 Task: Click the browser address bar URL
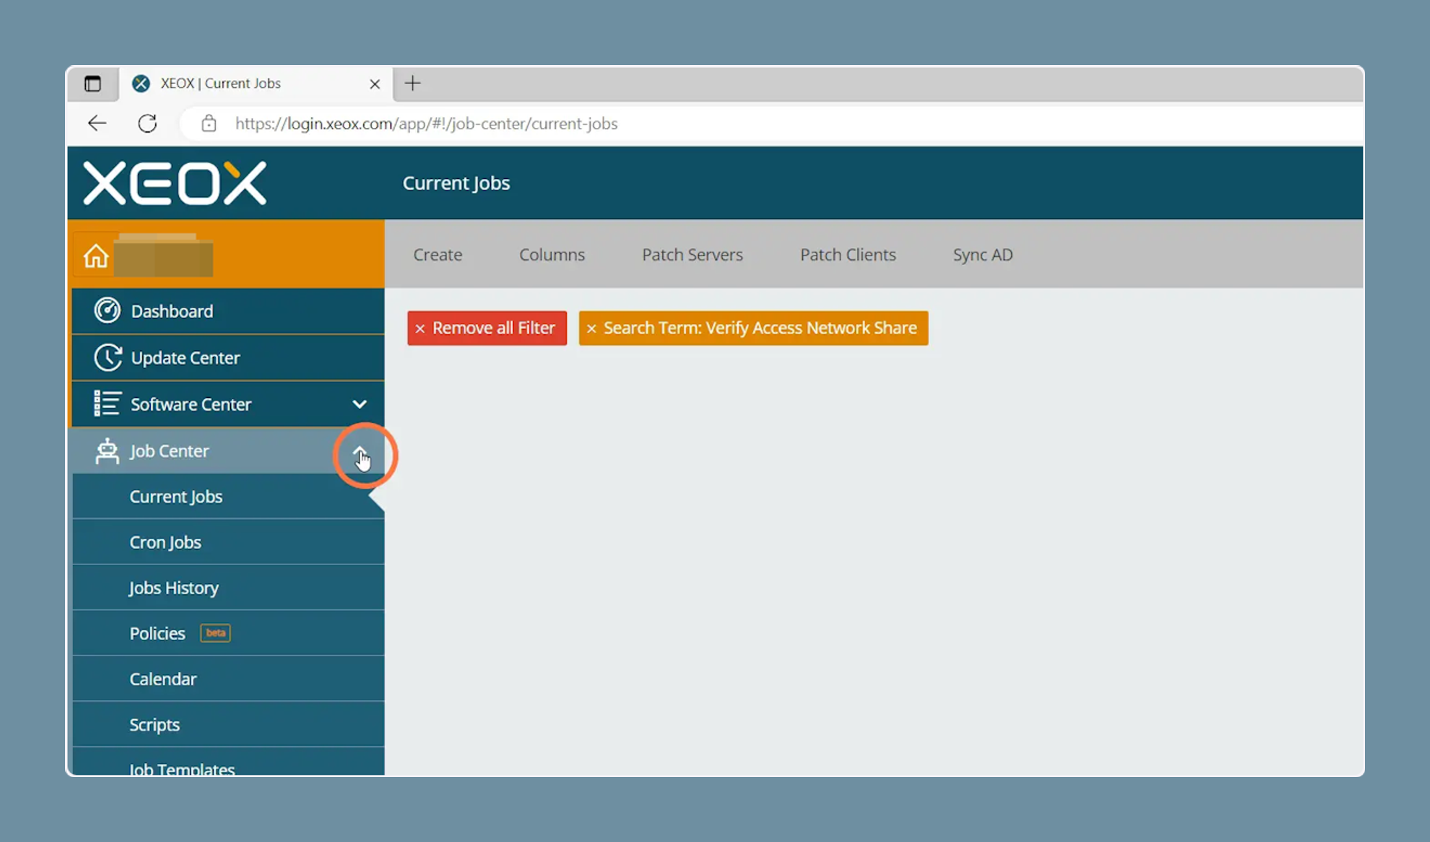pyautogui.click(x=426, y=123)
